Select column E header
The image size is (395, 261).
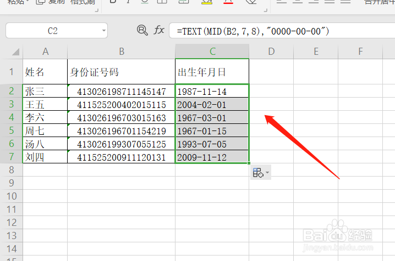(x=316, y=52)
